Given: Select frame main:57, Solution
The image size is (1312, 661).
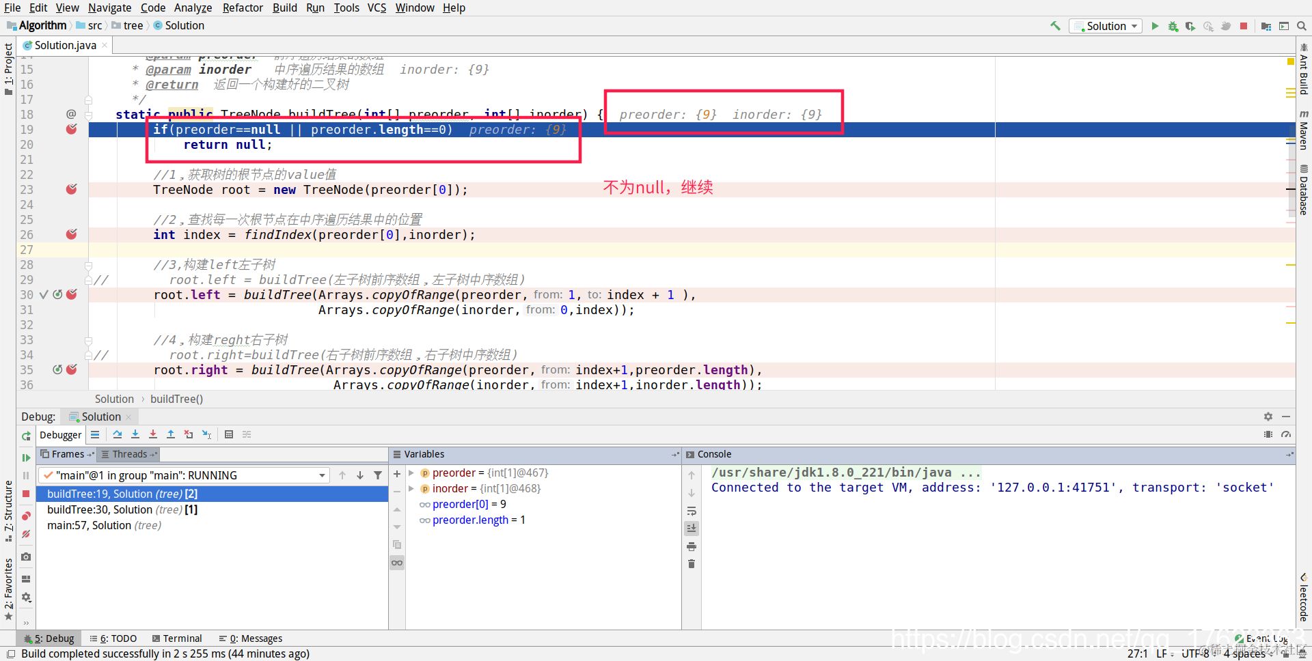Looking at the screenshot, I should 213,525.
